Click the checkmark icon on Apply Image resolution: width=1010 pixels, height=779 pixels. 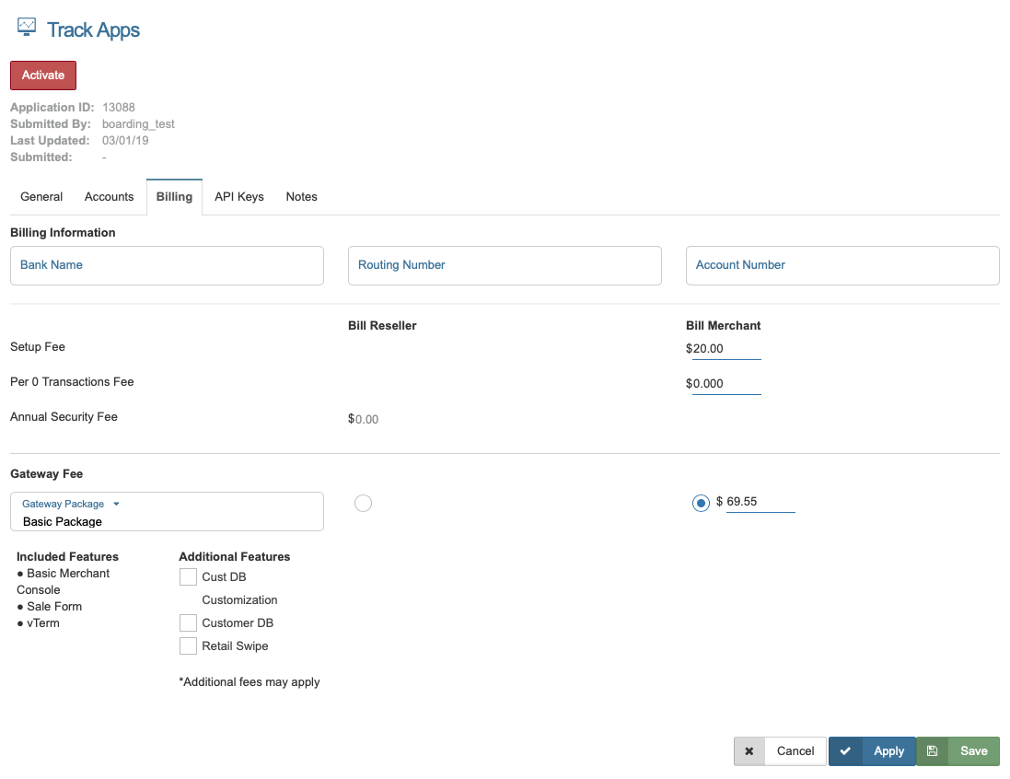coord(845,751)
